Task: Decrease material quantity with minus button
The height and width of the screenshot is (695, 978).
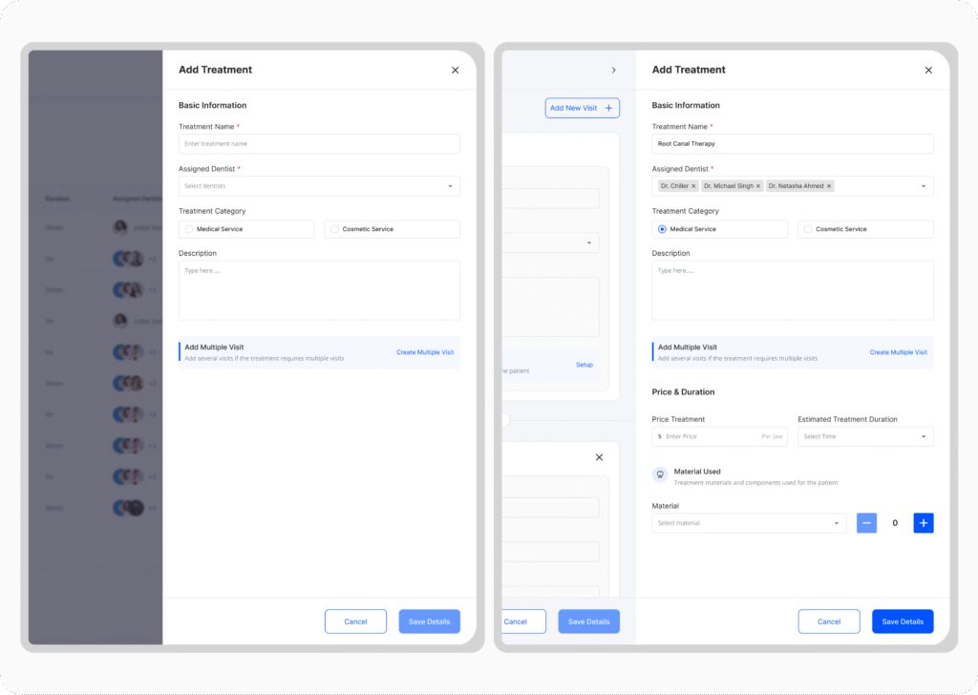Action: pyautogui.click(x=866, y=523)
